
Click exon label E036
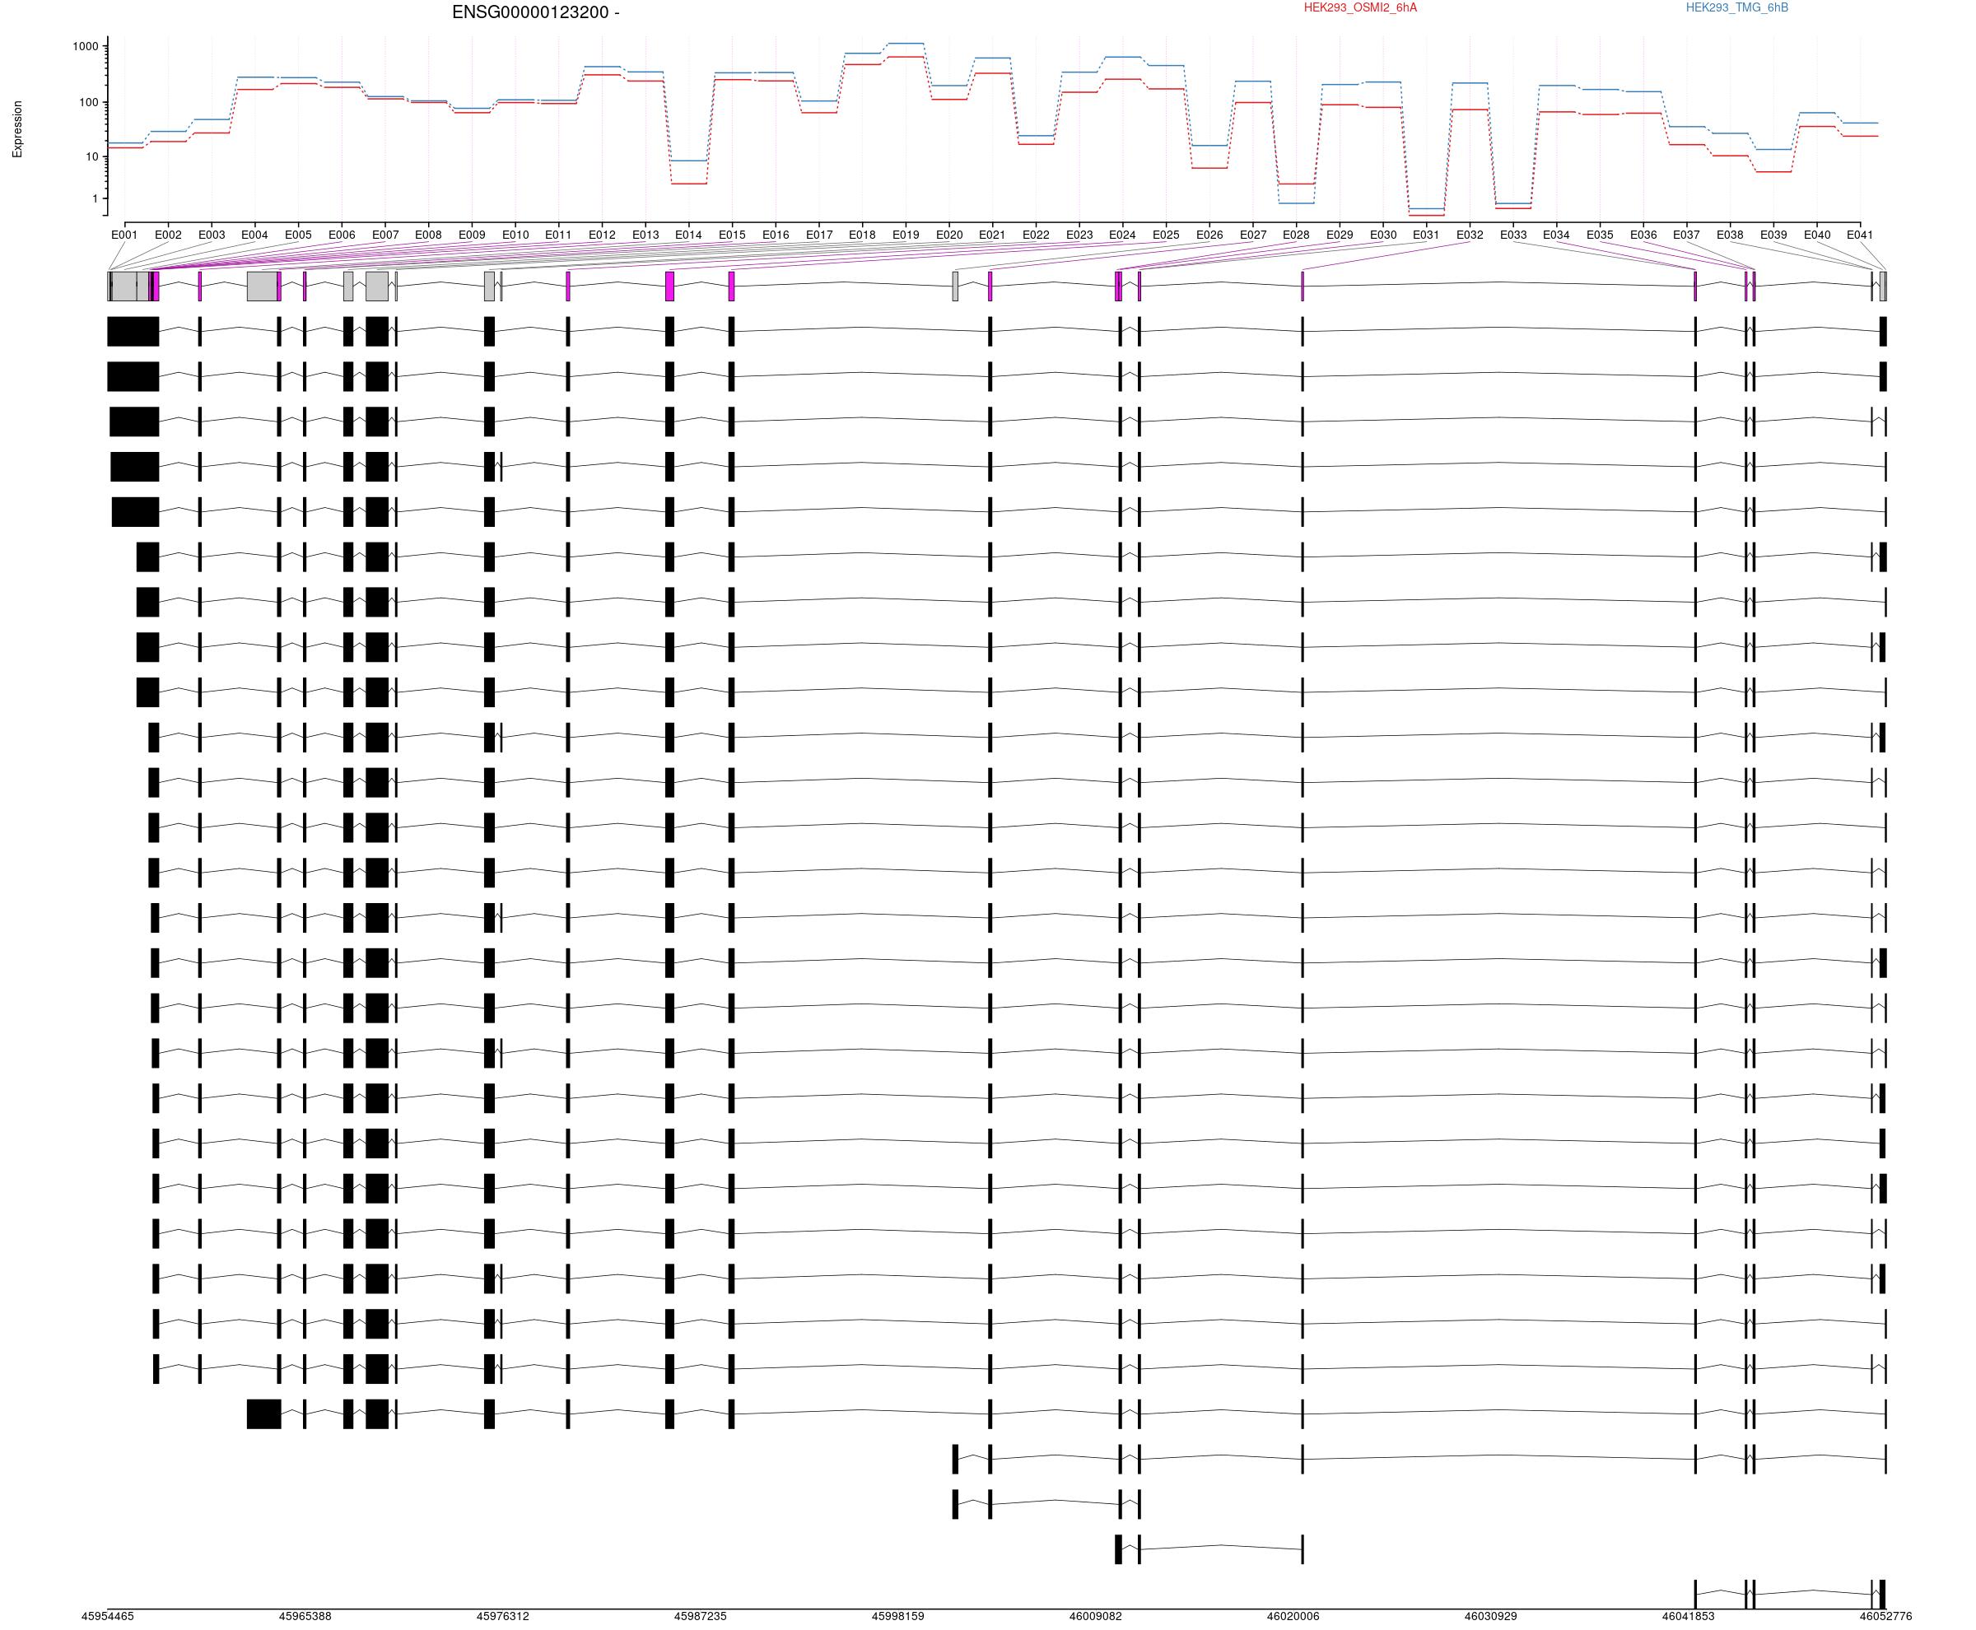point(1643,235)
